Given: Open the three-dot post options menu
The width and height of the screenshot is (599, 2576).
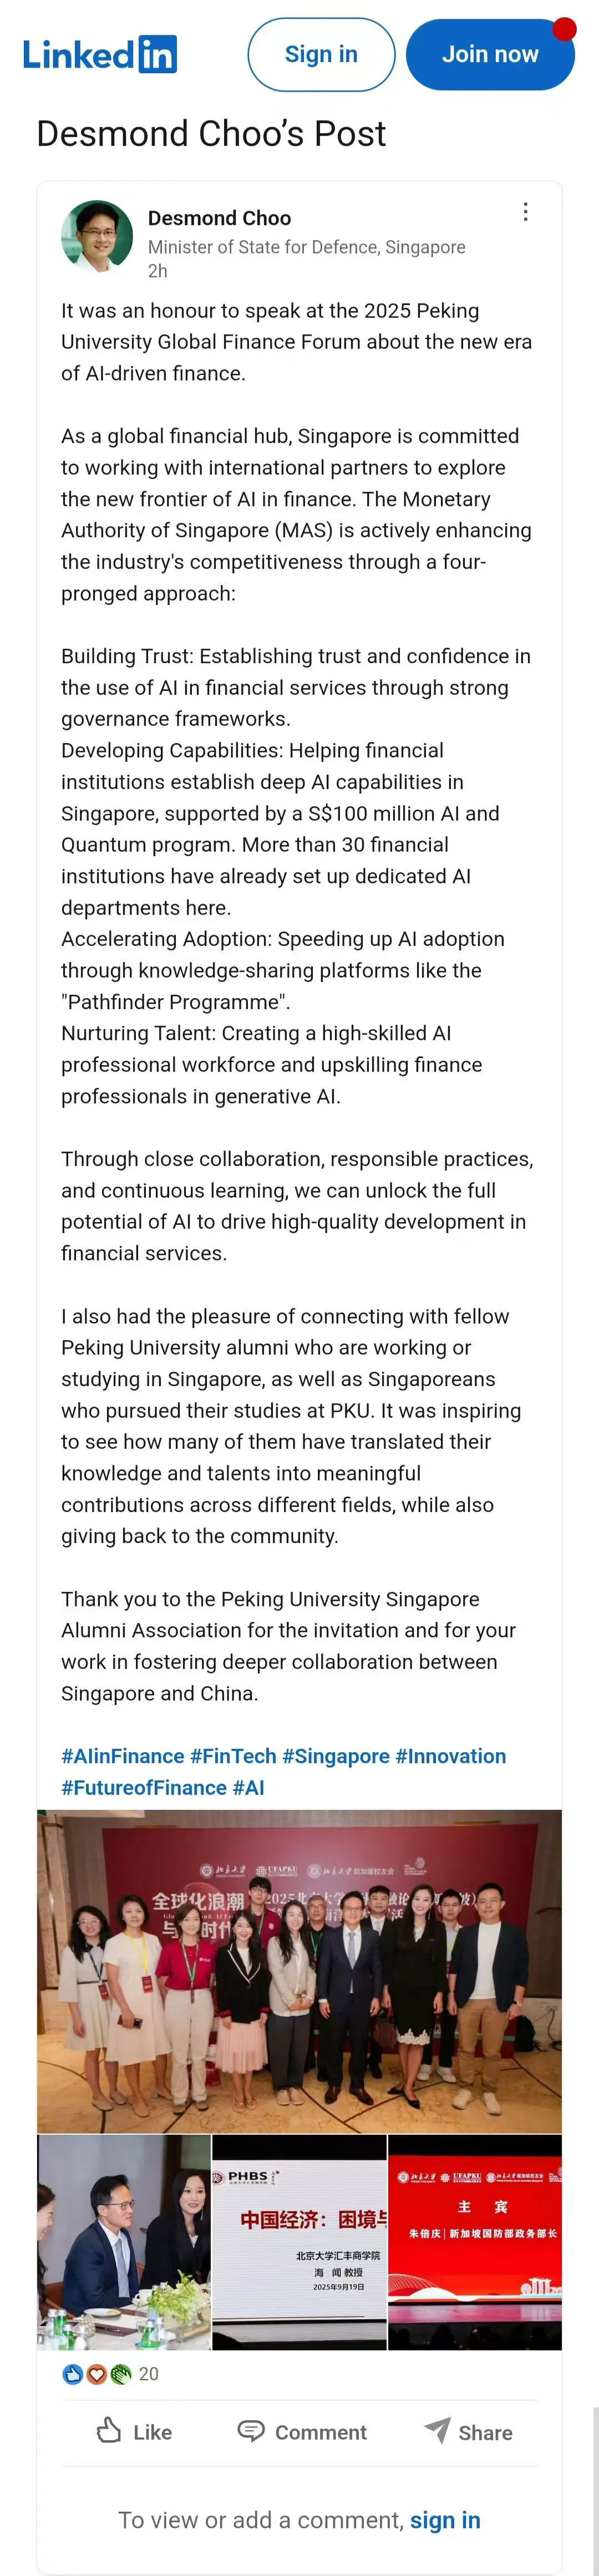Looking at the screenshot, I should click(526, 212).
